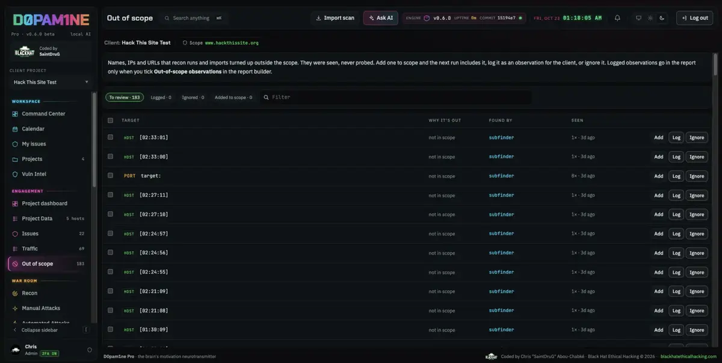Click the Calendar sidebar icon

pyautogui.click(x=16, y=129)
